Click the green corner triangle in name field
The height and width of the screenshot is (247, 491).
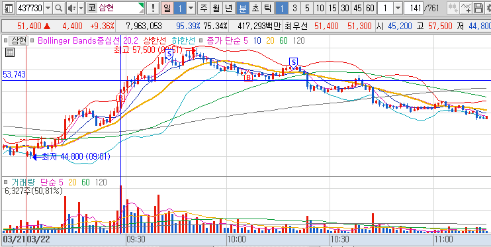141,5
